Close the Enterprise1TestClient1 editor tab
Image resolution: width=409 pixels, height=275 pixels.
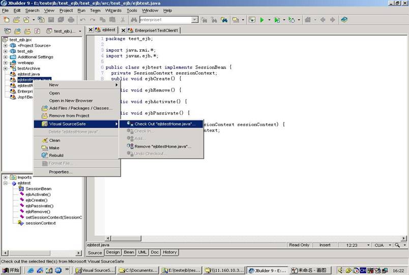[124, 30]
